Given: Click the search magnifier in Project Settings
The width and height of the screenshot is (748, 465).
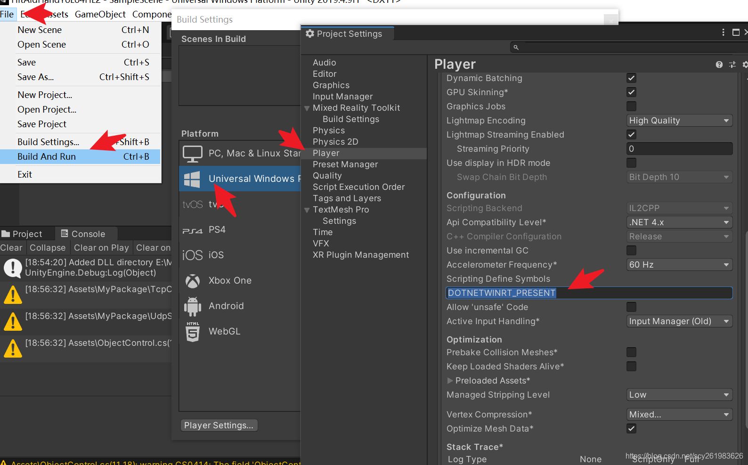Looking at the screenshot, I should click(516, 47).
